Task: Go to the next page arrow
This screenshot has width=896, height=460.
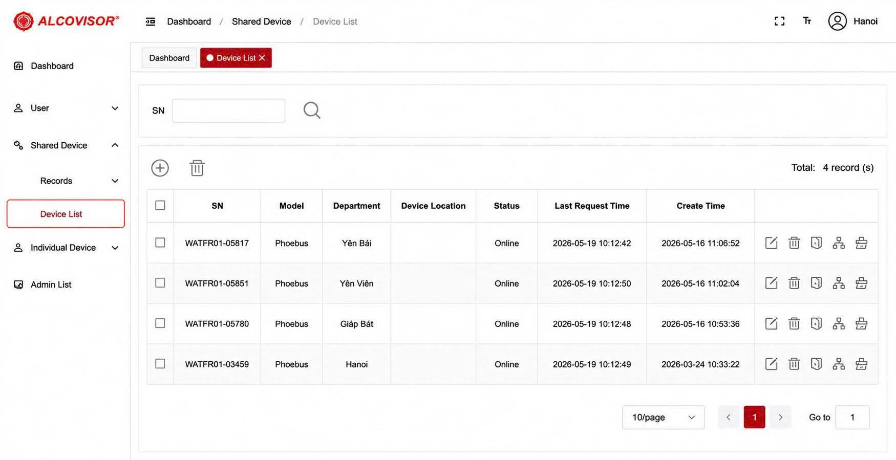Action: [780, 418]
